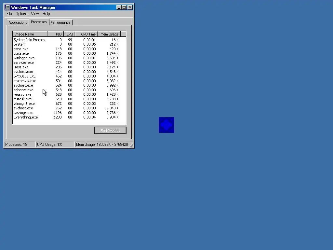Select the System process row
Viewport: 333px width, 250px height.
pos(69,44)
